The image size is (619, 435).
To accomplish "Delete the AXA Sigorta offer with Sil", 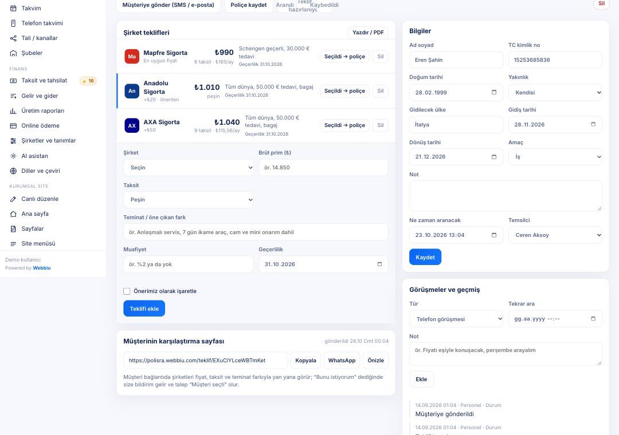I will (380, 125).
